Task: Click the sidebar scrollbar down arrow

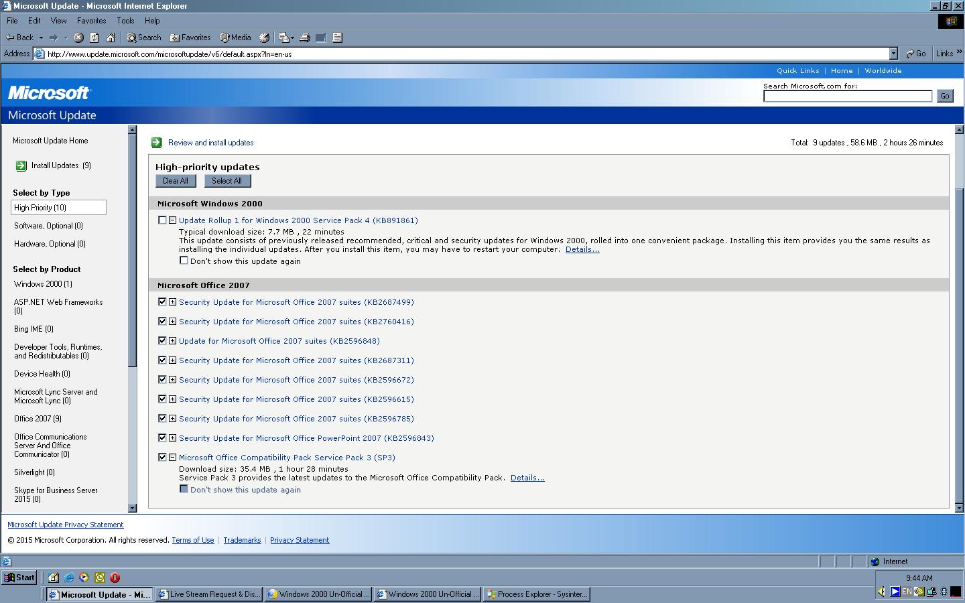Action: click(x=132, y=508)
